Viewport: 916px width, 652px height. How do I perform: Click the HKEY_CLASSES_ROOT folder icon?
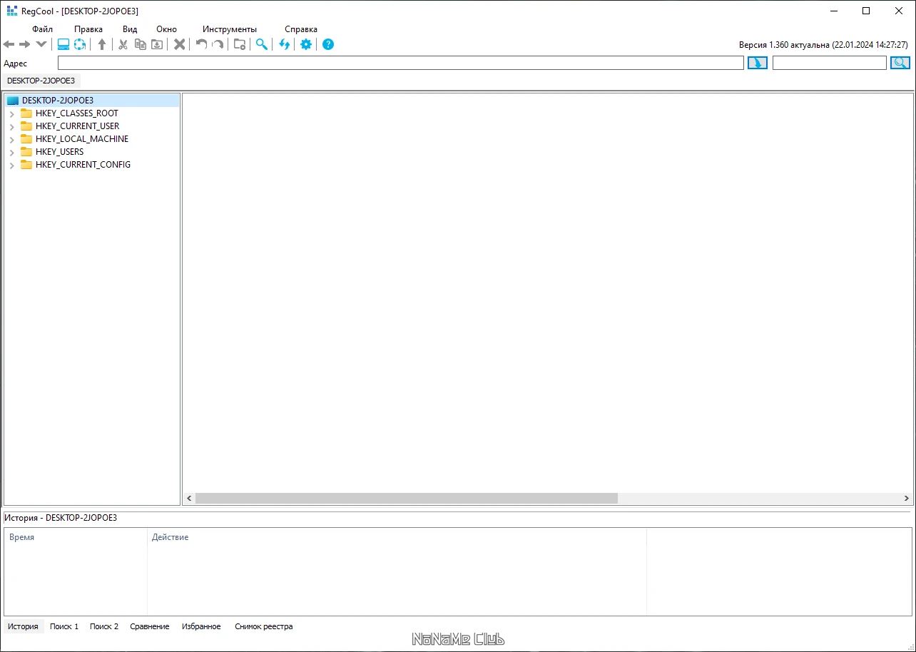26,113
